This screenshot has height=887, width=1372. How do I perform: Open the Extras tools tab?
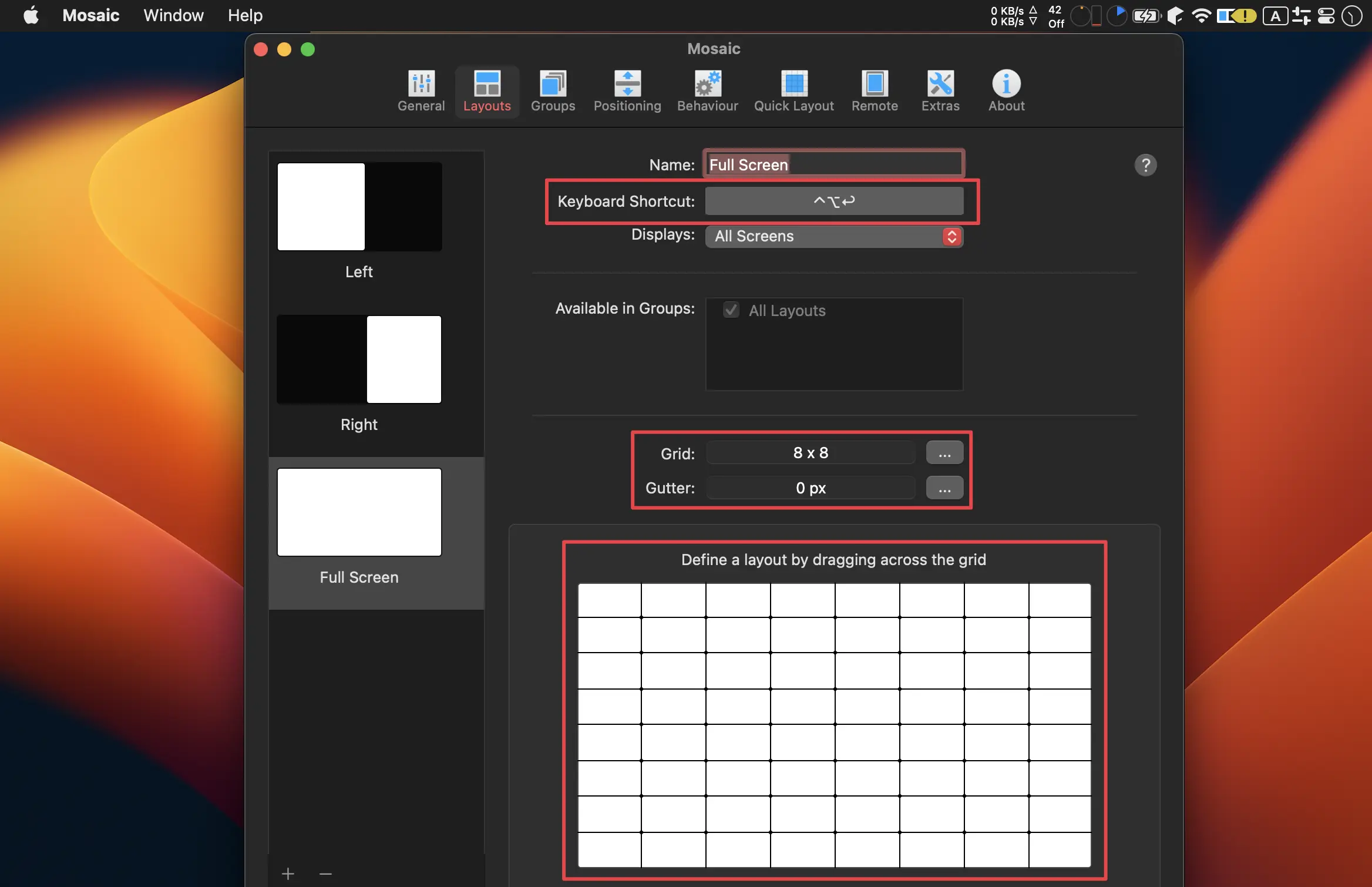click(x=940, y=92)
